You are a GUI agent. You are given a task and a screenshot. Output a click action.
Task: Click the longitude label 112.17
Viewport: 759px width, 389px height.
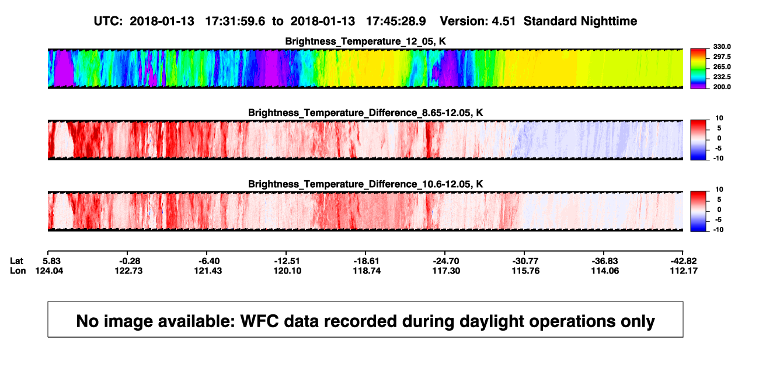tap(685, 271)
